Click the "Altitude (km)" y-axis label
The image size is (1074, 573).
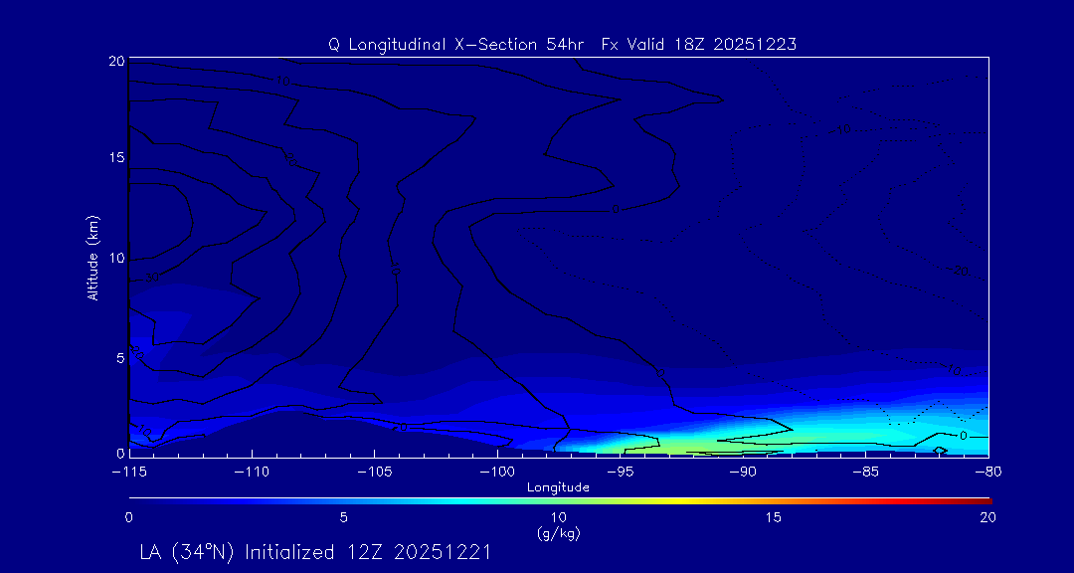(x=92, y=258)
